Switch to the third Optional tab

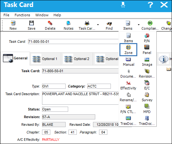tap(106, 59)
